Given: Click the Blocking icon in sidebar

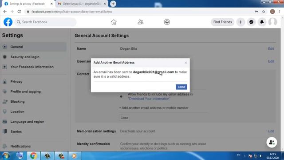Looking at the screenshot, I should 5,101.
